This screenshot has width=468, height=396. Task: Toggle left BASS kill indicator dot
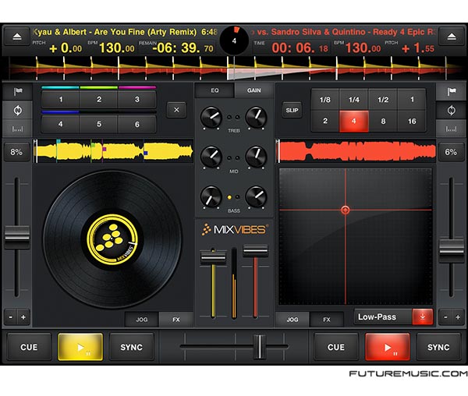[x=229, y=197]
